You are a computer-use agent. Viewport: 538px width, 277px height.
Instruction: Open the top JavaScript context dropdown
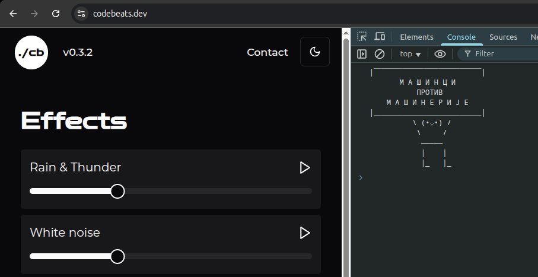[x=410, y=54]
